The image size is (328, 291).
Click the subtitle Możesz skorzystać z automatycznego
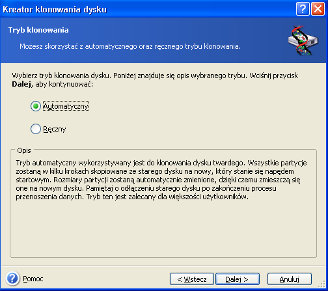130,46
